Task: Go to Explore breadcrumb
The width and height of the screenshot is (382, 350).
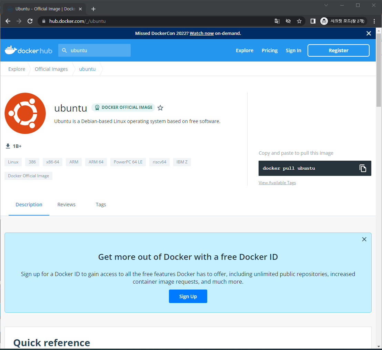Action: click(x=17, y=69)
